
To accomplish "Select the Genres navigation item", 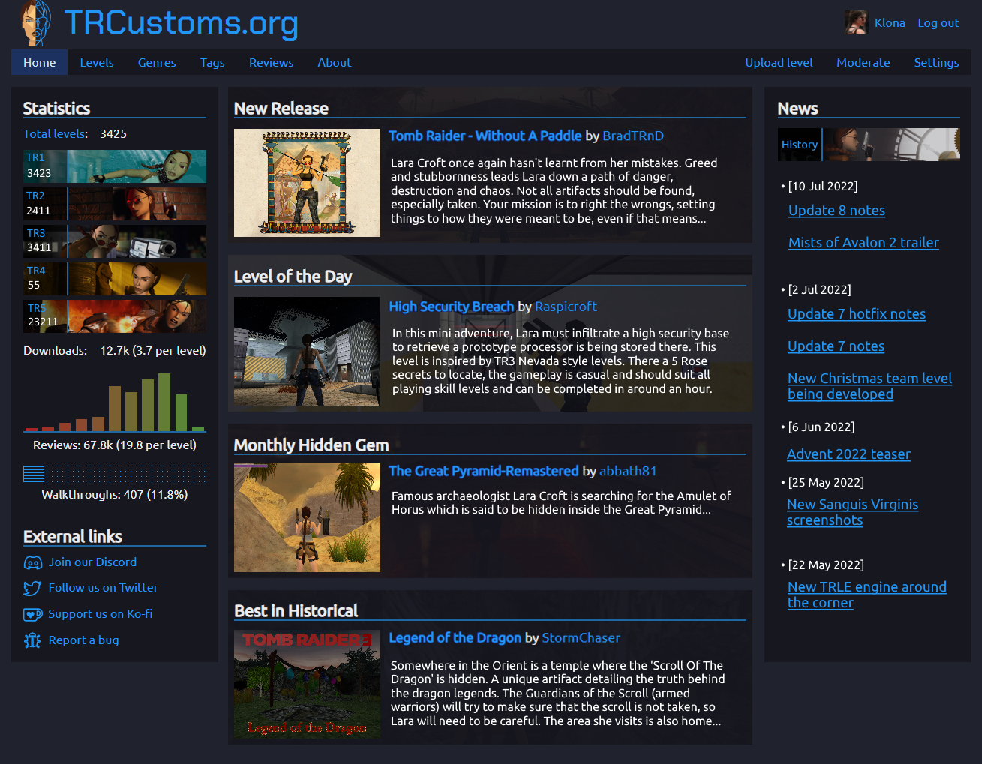I will (x=157, y=62).
